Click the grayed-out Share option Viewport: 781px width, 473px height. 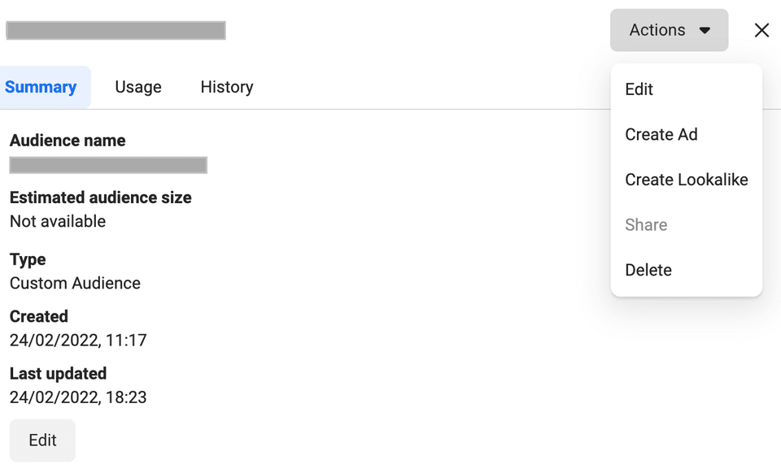coord(646,225)
